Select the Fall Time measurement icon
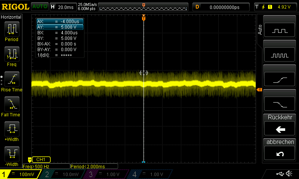299x179 pixels. pyautogui.click(x=12, y=104)
